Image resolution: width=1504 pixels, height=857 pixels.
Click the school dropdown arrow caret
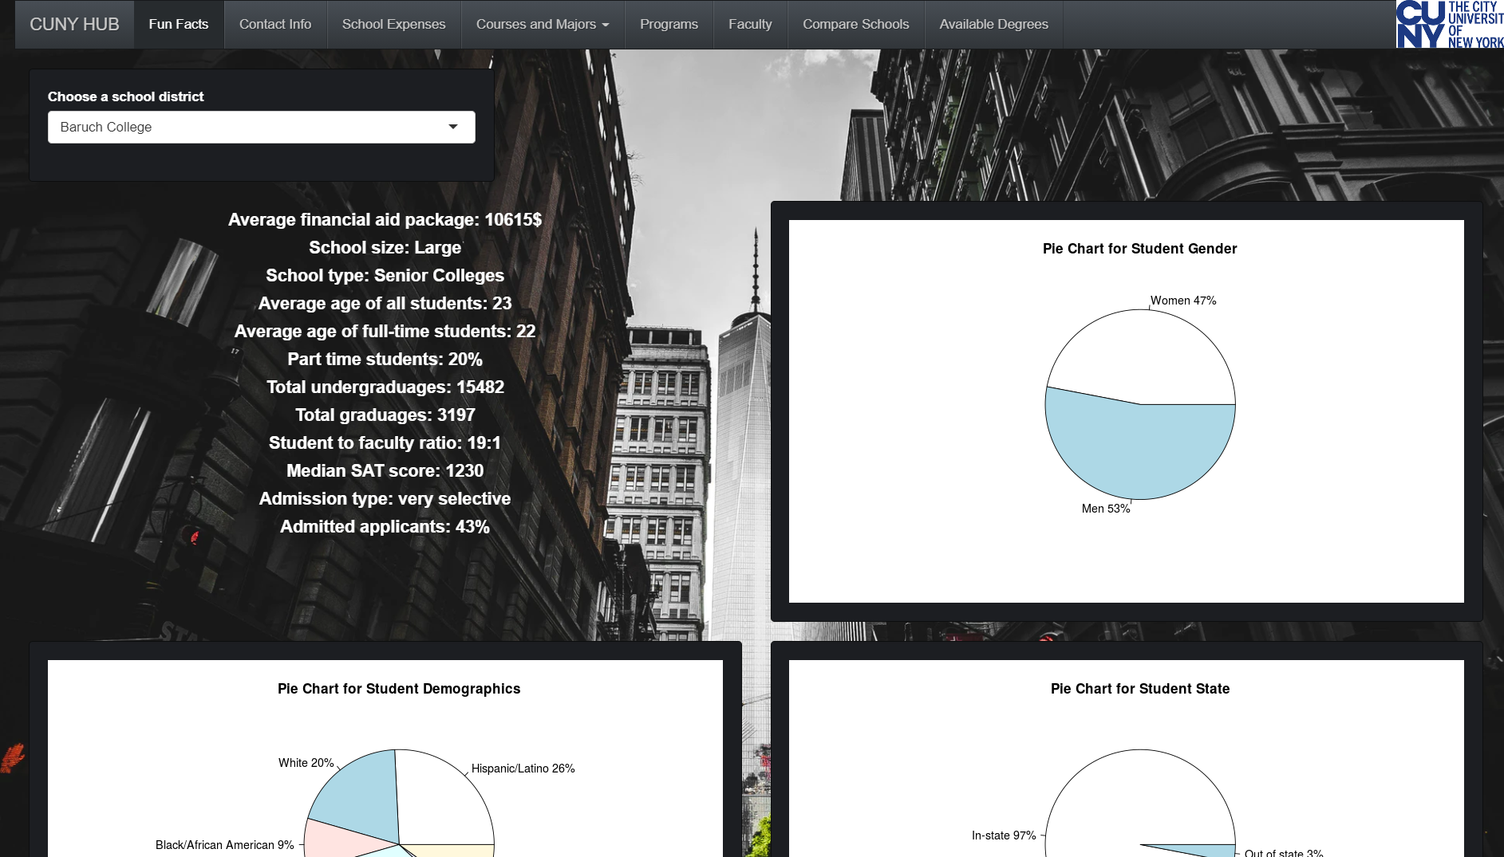tap(453, 127)
